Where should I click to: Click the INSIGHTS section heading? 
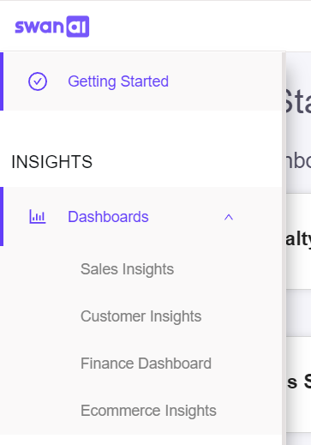click(x=51, y=162)
